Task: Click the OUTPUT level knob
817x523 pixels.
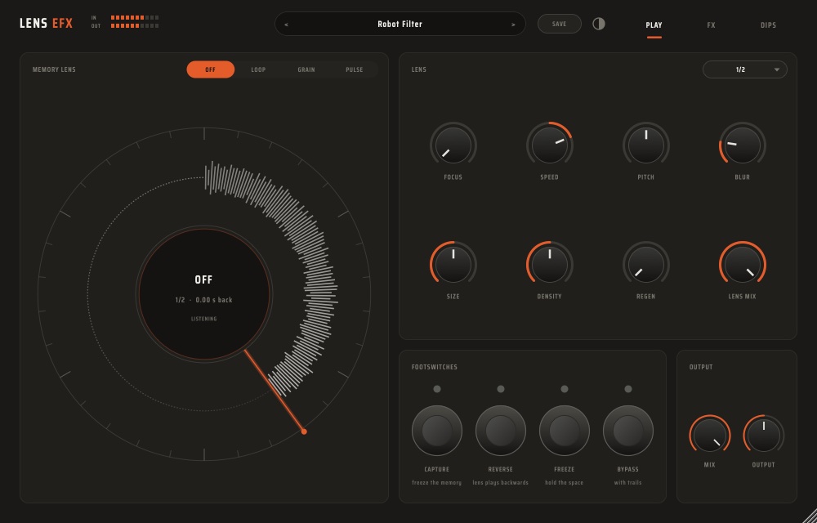Action: pyautogui.click(x=764, y=436)
